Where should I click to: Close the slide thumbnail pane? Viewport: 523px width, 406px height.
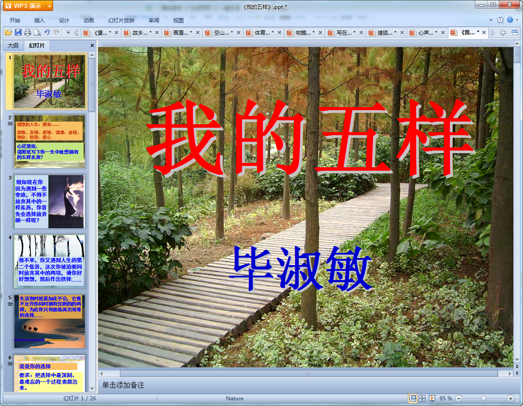pos(92,45)
